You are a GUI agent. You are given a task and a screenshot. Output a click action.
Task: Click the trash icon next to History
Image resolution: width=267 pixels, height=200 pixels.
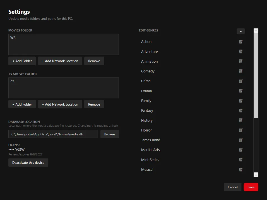point(240,120)
